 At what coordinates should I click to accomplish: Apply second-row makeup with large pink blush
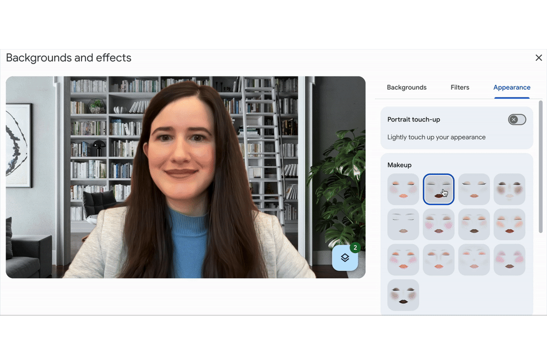[438, 225]
